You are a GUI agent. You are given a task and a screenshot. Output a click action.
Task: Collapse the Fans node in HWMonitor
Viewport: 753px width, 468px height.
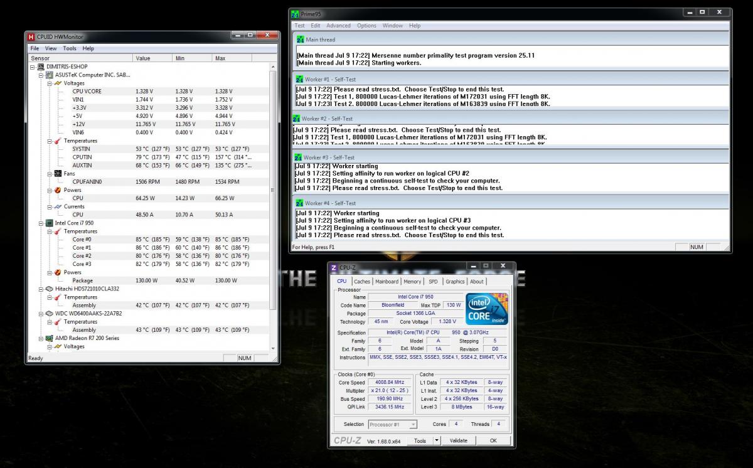tap(50, 174)
